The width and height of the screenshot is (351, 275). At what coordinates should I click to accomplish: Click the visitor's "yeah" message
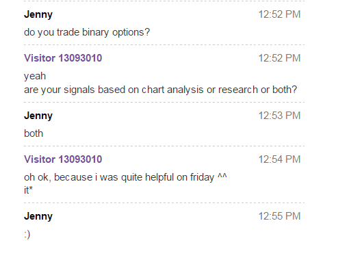[35, 77]
